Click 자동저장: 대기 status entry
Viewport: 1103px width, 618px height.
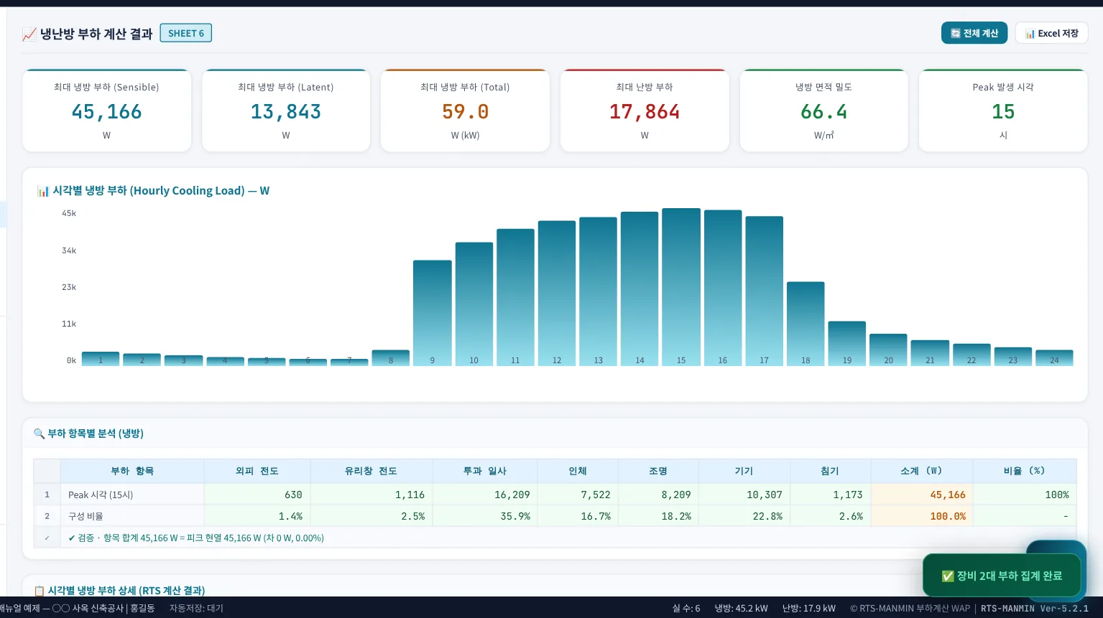click(196, 608)
